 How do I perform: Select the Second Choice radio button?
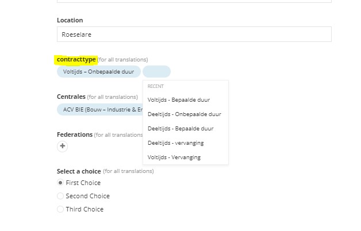(60, 196)
